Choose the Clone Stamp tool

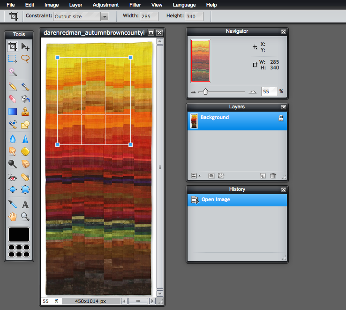point(25,112)
